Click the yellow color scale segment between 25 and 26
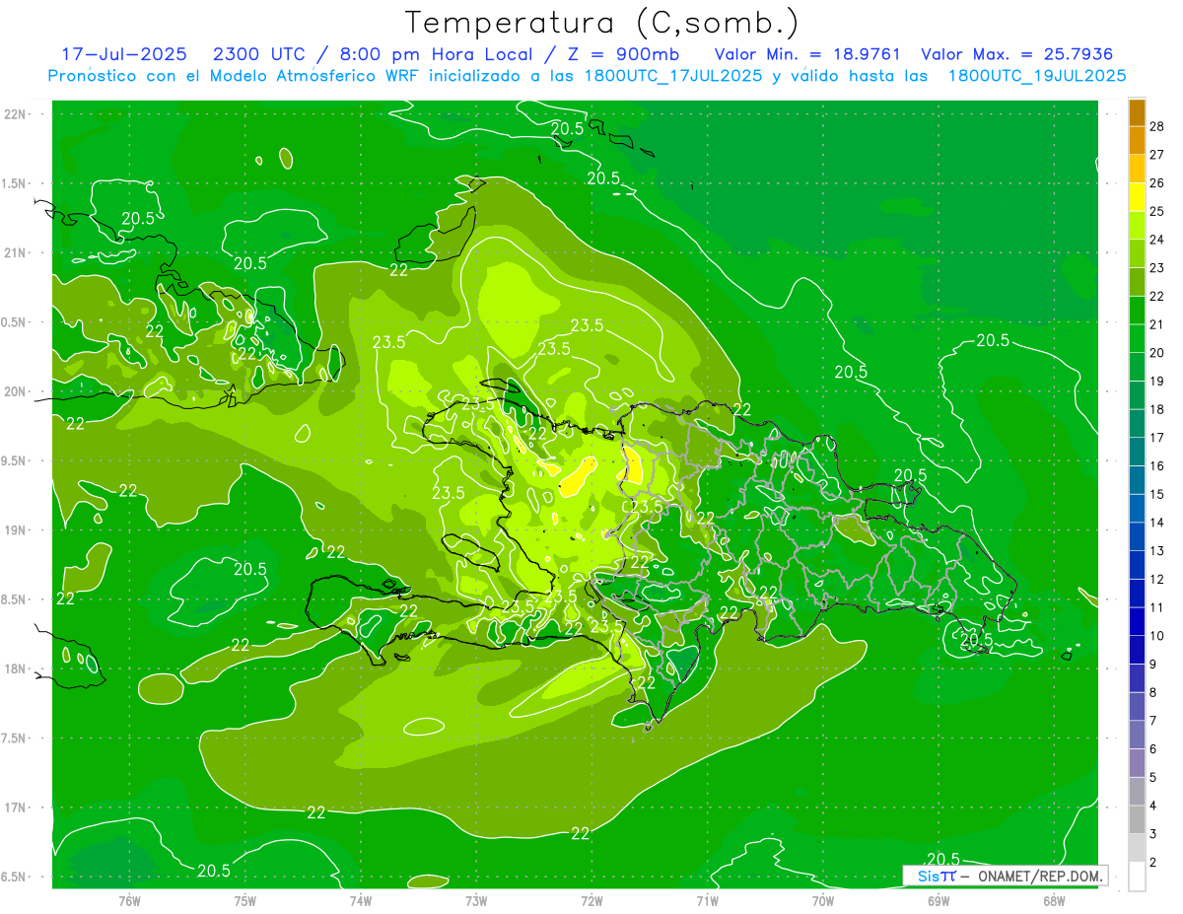The width and height of the screenshot is (1183, 914). (x=1137, y=196)
